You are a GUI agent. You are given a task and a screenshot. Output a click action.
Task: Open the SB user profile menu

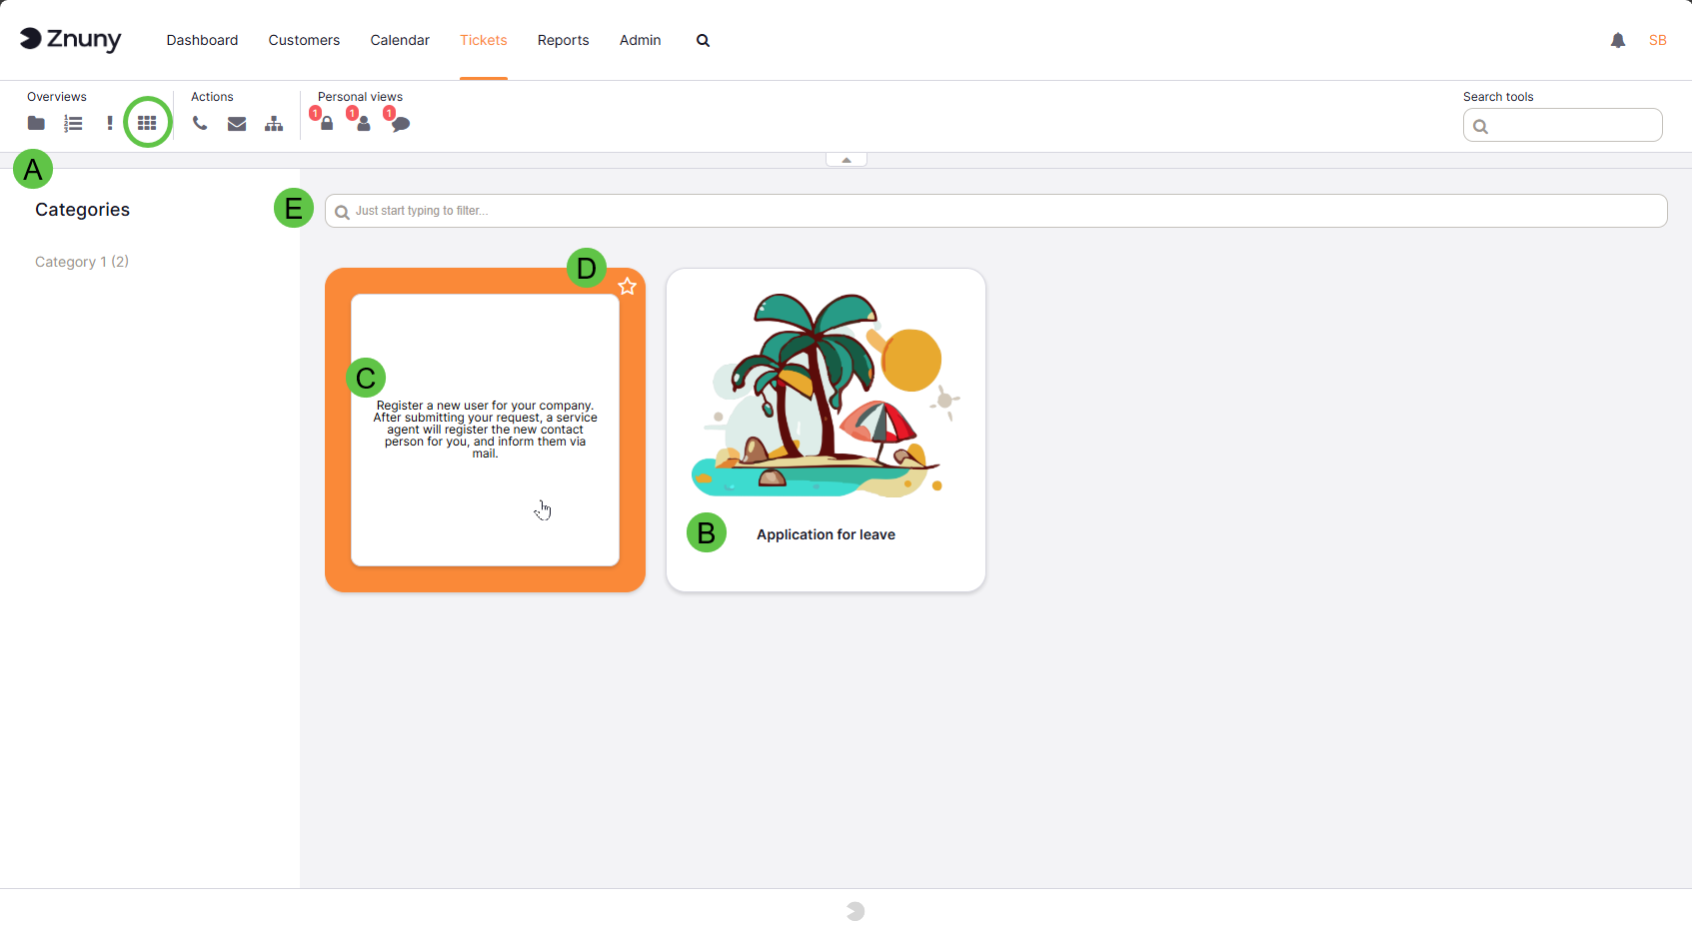1657,40
